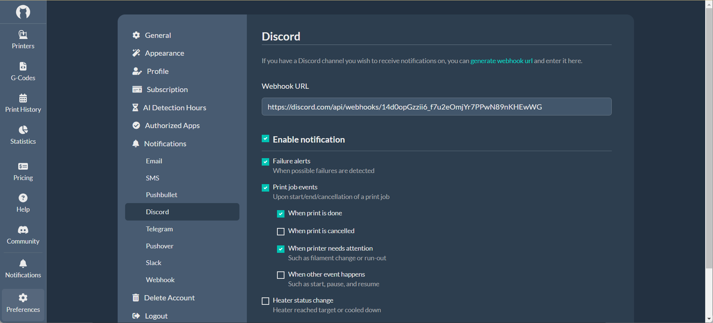Click the Print job events label
Screen dimensions: 713x323
click(295, 187)
